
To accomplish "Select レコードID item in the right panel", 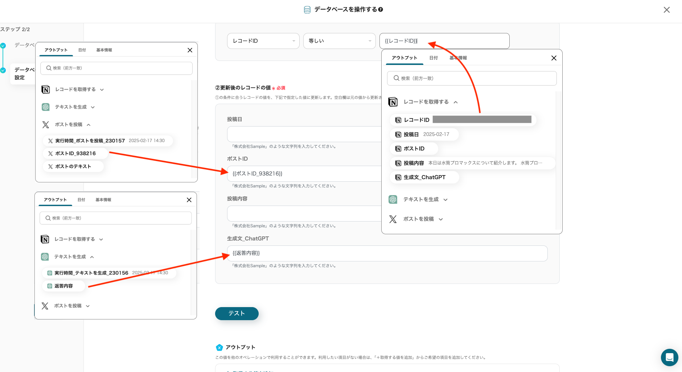I will (463, 120).
